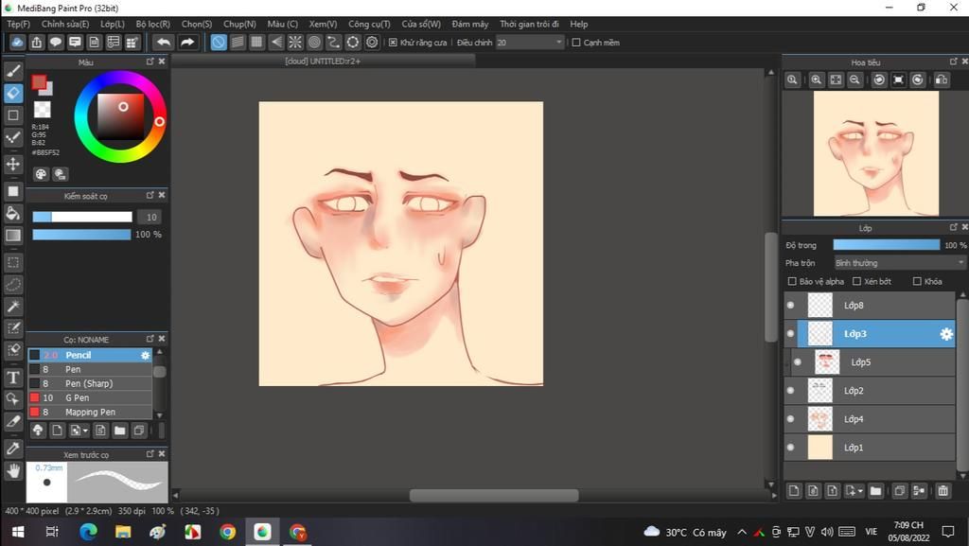Viewport: 969px width, 546px height.
Task: Open the Chỉnh sửa(E) menu
Action: click(65, 24)
